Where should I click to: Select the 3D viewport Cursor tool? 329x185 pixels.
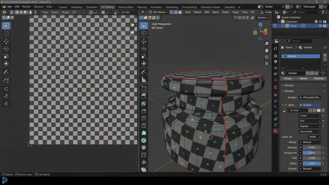point(144,33)
